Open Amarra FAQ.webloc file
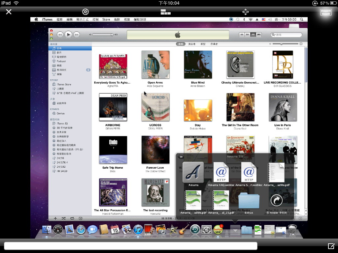This screenshot has width=338, height=253. (x=221, y=173)
